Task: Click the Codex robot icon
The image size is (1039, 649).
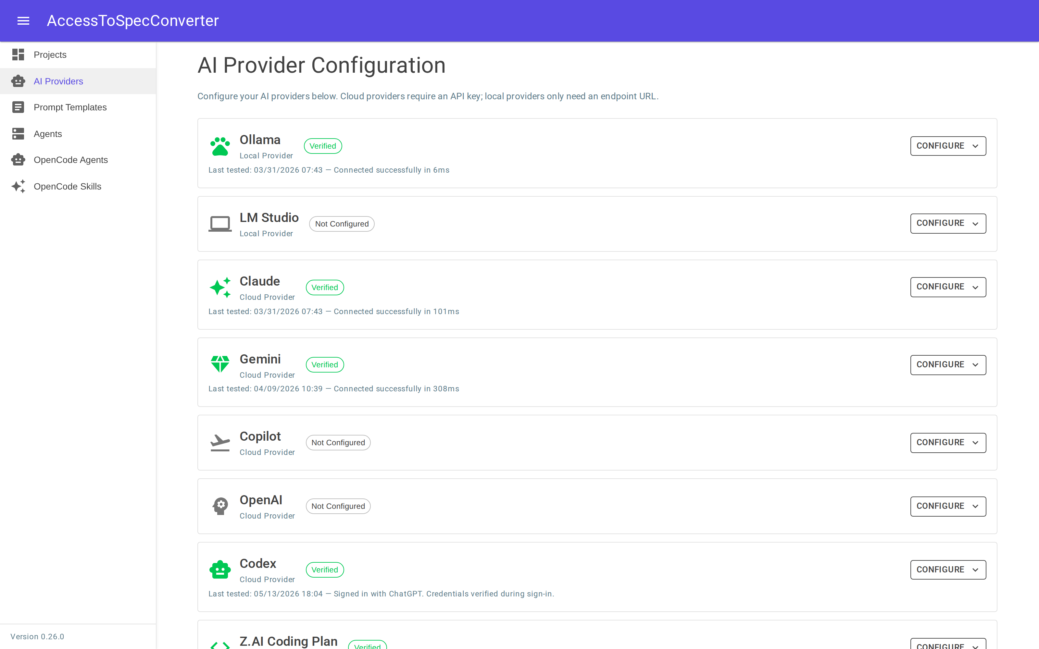Action: tap(220, 569)
